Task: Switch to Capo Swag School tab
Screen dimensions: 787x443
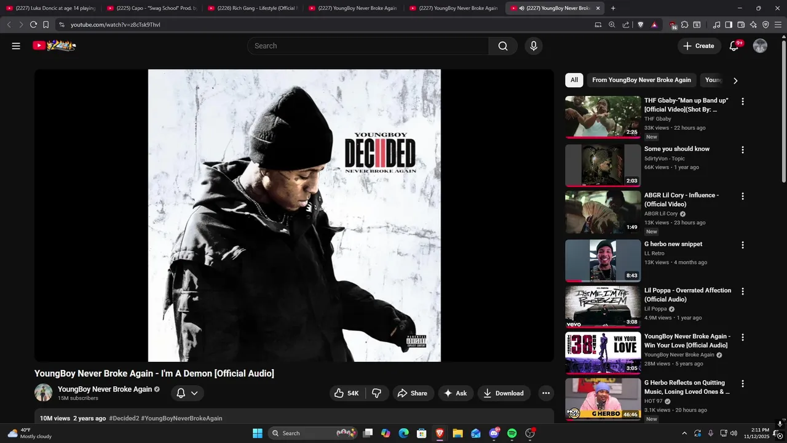Action: click(x=151, y=8)
